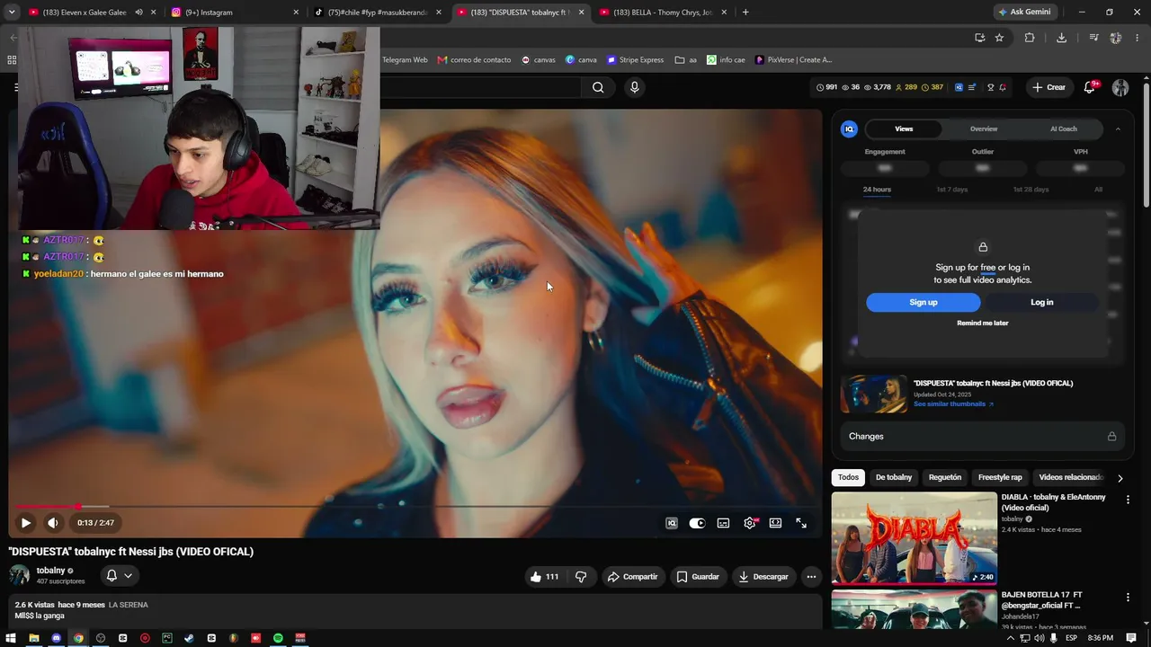
Task: Turn on subtitles in the player
Action: (x=723, y=523)
